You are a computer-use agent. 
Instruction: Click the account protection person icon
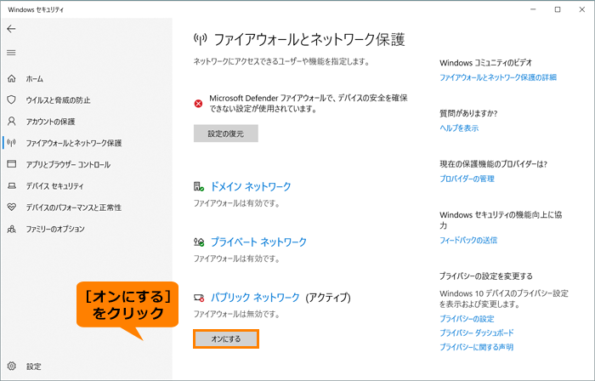point(12,121)
